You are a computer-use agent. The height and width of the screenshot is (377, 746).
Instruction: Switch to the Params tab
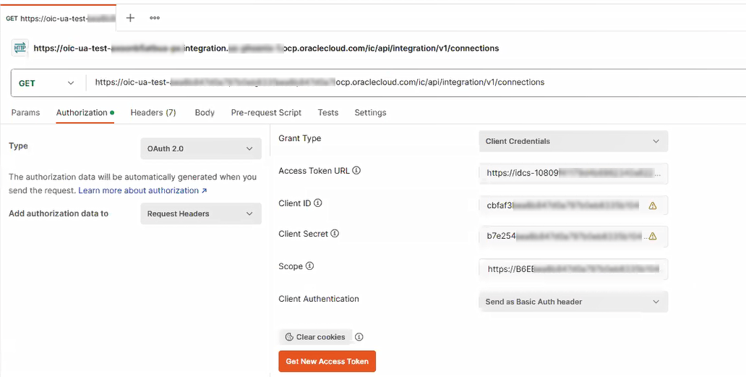(26, 113)
